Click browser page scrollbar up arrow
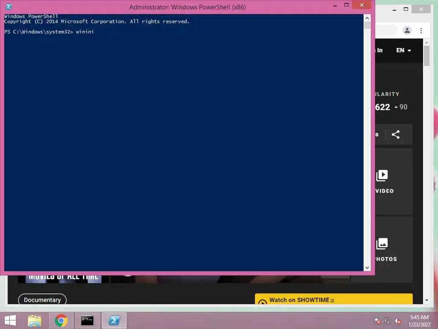The width and height of the screenshot is (438, 329). (426, 42)
